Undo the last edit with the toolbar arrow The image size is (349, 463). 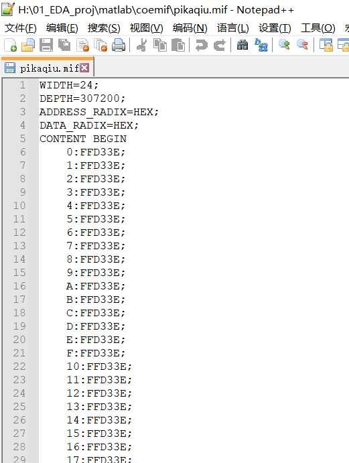pos(202,45)
